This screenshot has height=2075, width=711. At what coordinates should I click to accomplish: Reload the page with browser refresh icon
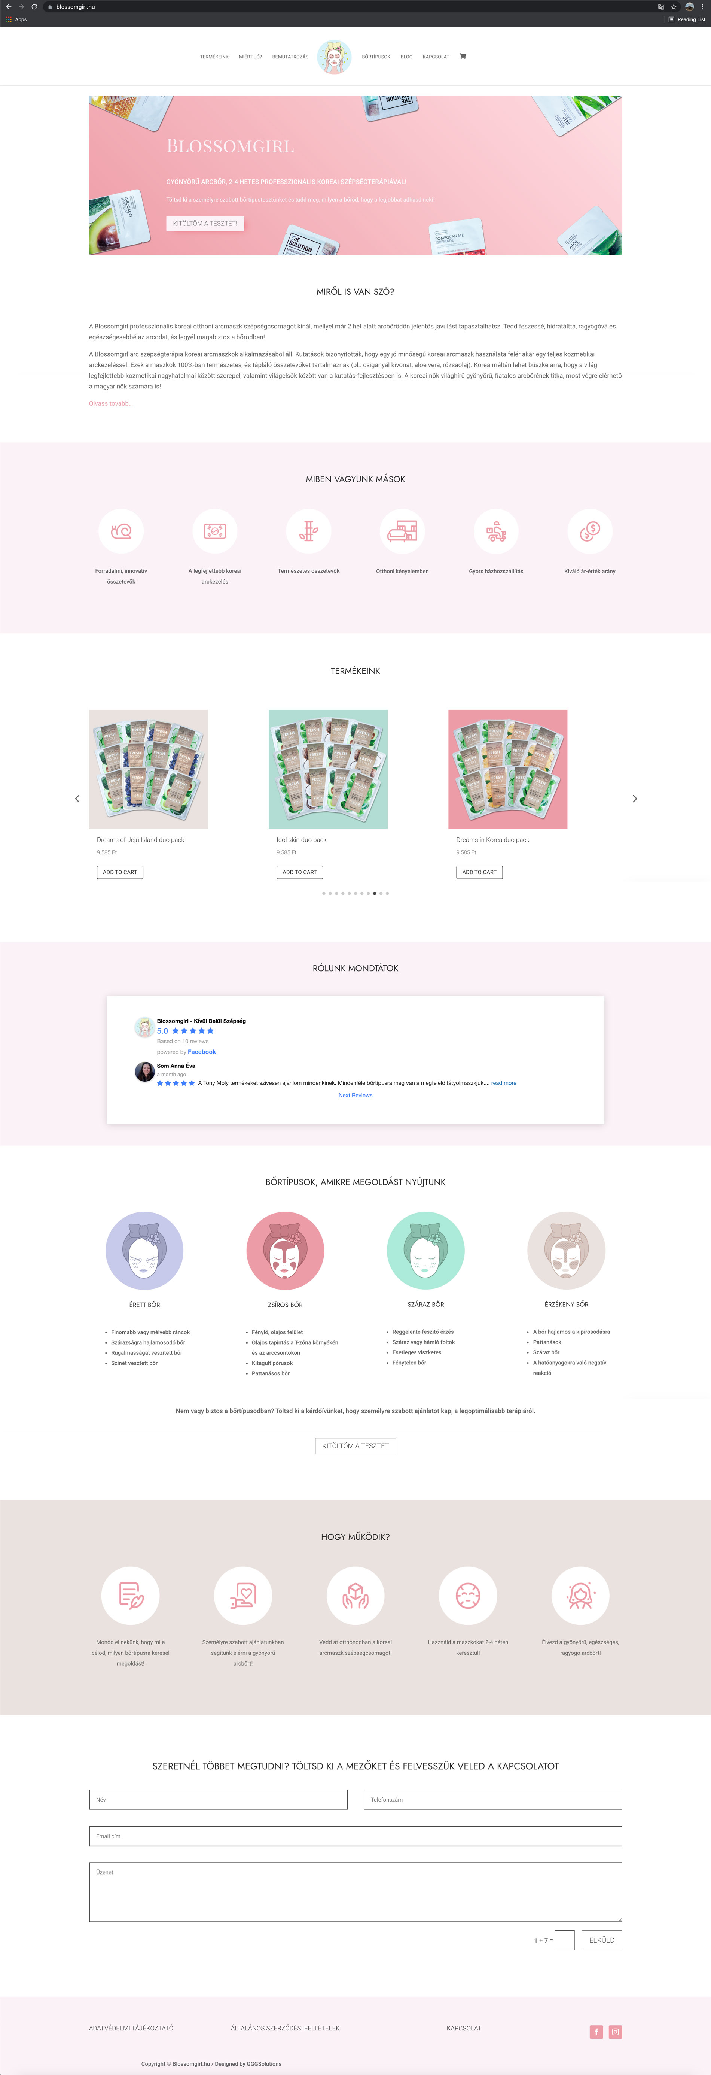[34, 6]
